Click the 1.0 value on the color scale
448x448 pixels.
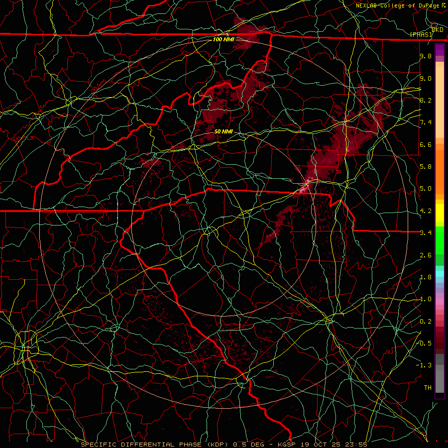click(426, 299)
